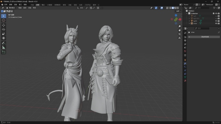Switch to material preview shading
The width and height of the screenshot is (221, 124).
click(x=175, y=8)
